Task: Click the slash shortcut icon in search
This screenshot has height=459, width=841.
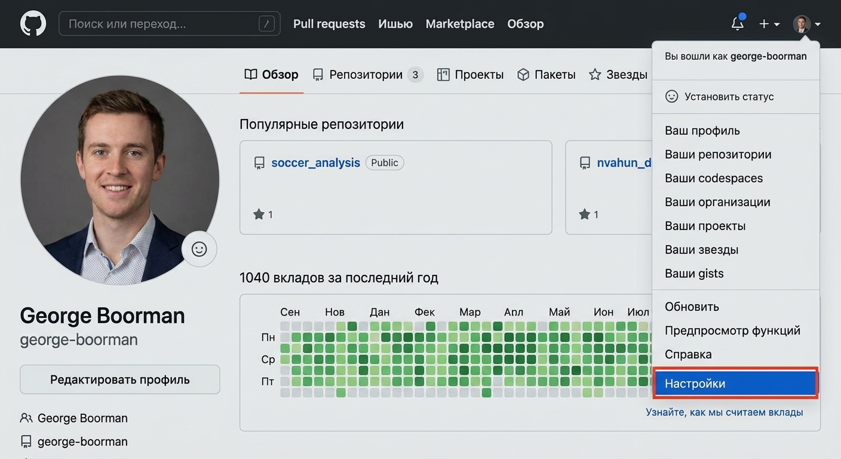Action: click(266, 24)
